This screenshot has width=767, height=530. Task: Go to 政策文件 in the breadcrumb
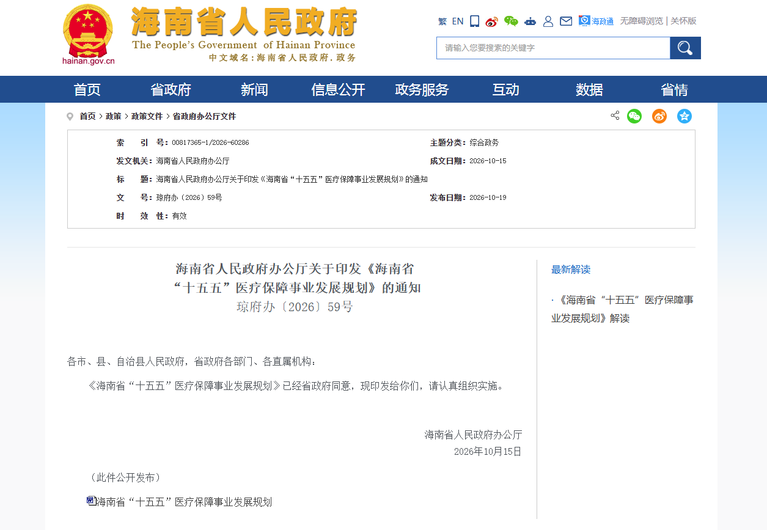click(147, 116)
